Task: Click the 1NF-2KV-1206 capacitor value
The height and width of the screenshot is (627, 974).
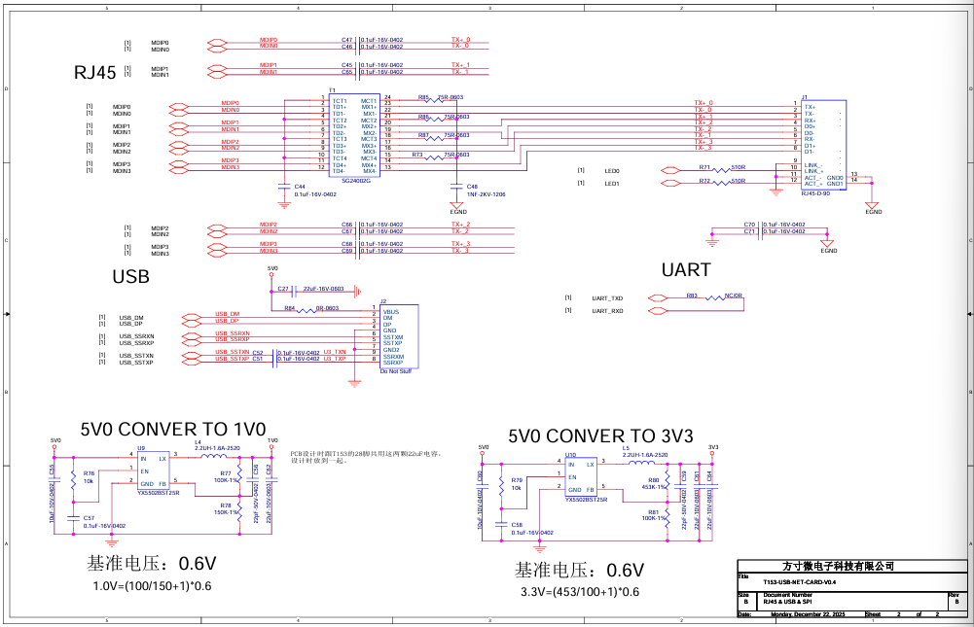Action: (x=487, y=194)
